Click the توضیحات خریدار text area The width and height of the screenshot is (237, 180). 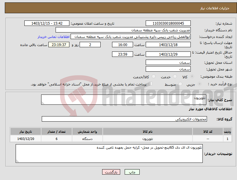point(109,154)
